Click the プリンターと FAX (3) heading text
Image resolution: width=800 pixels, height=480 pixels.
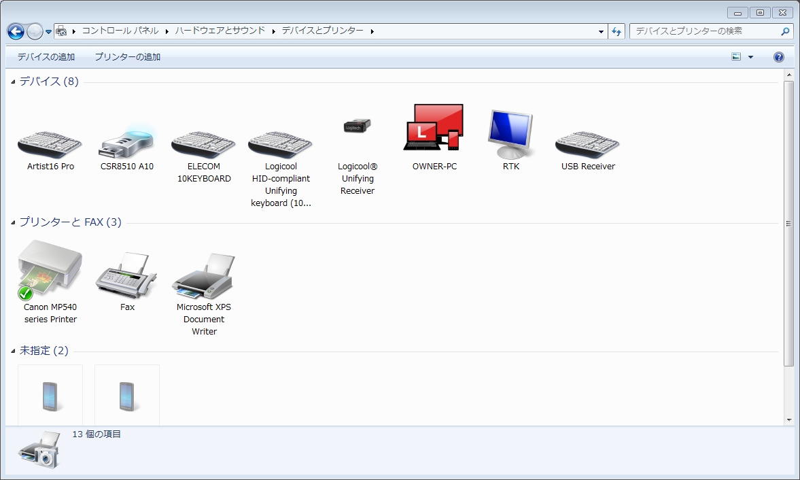[71, 222]
